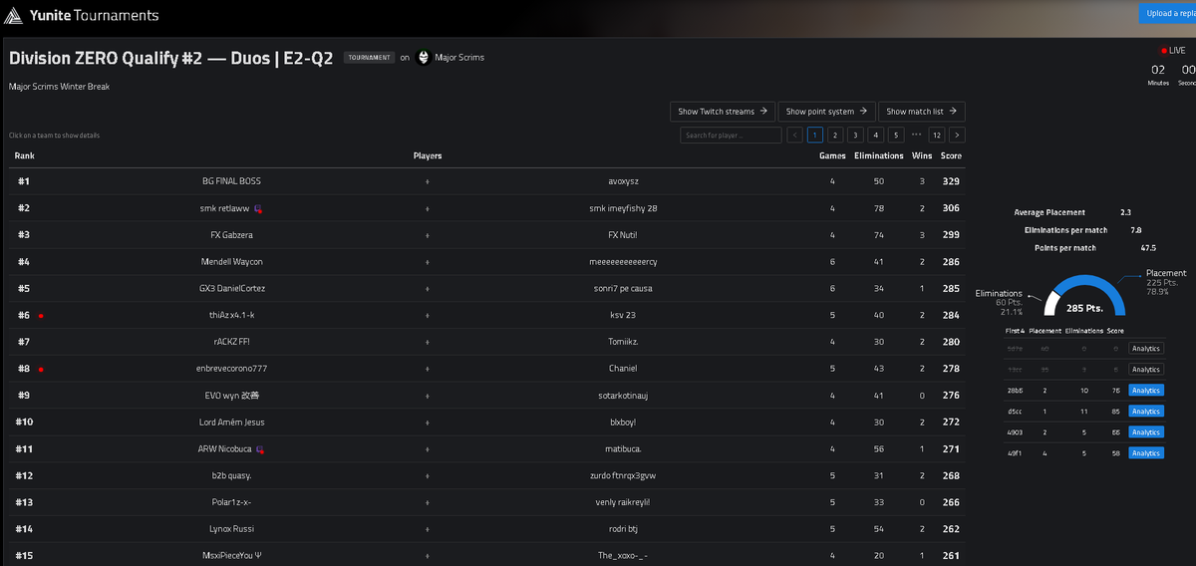This screenshot has height=566, width=1196.
Task: Click the Twitch icon next to smk retlaww
Action: click(258, 208)
